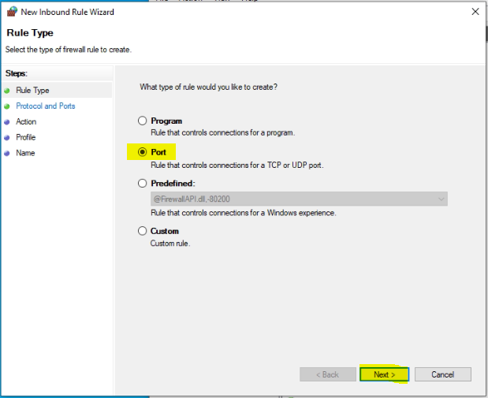This screenshot has width=488, height=398.
Task: Go to the Rule Type step
Action: [32, 91]
